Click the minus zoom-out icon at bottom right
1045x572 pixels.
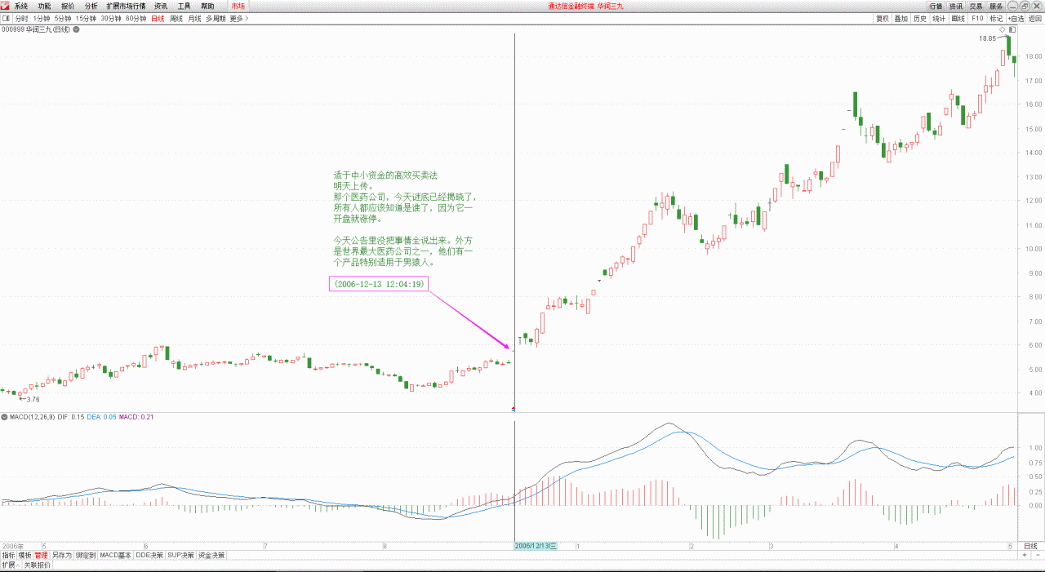1037,555
